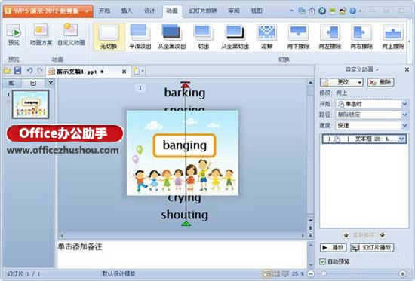Screen dimensions: 415x281
Task: Click the green motion path start marker
Action: 186,224
